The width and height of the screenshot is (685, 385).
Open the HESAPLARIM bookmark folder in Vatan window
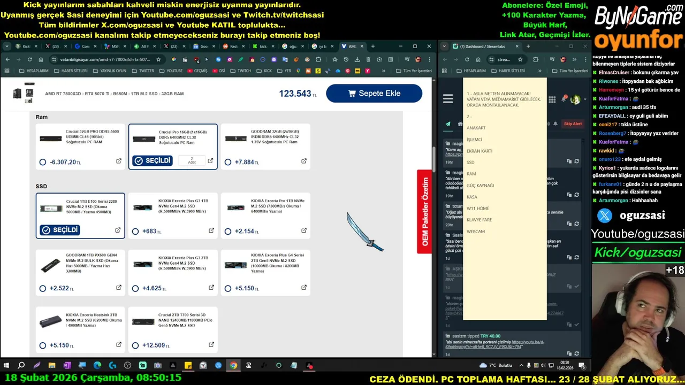(x=34, y=71)
